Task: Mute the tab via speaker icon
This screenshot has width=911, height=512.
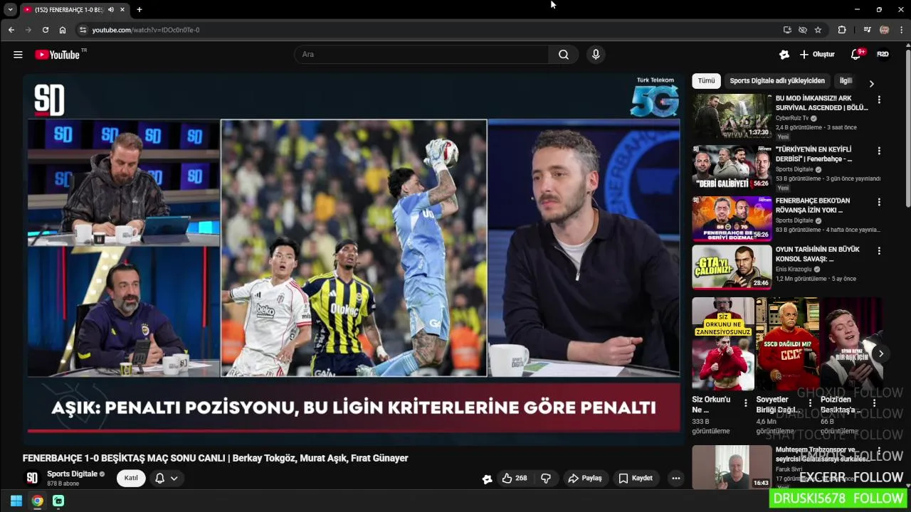Action: [x=111, y=10]
